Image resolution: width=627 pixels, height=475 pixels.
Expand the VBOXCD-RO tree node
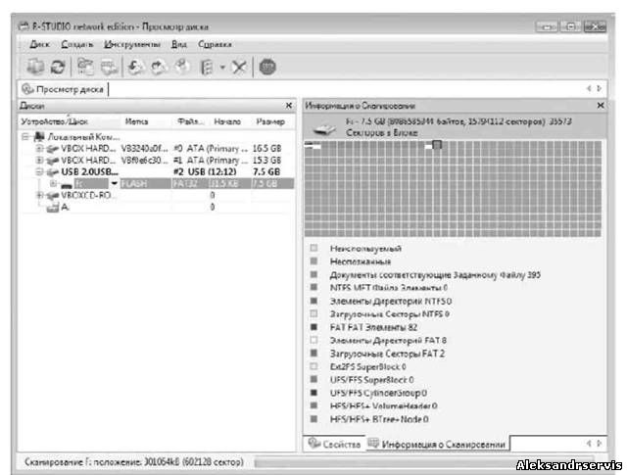pos(39,196)
